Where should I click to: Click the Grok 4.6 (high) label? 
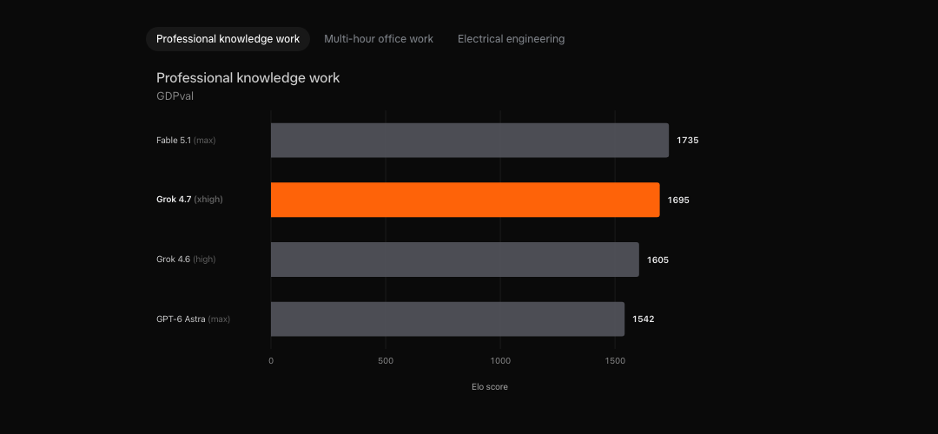pos(186,260)
